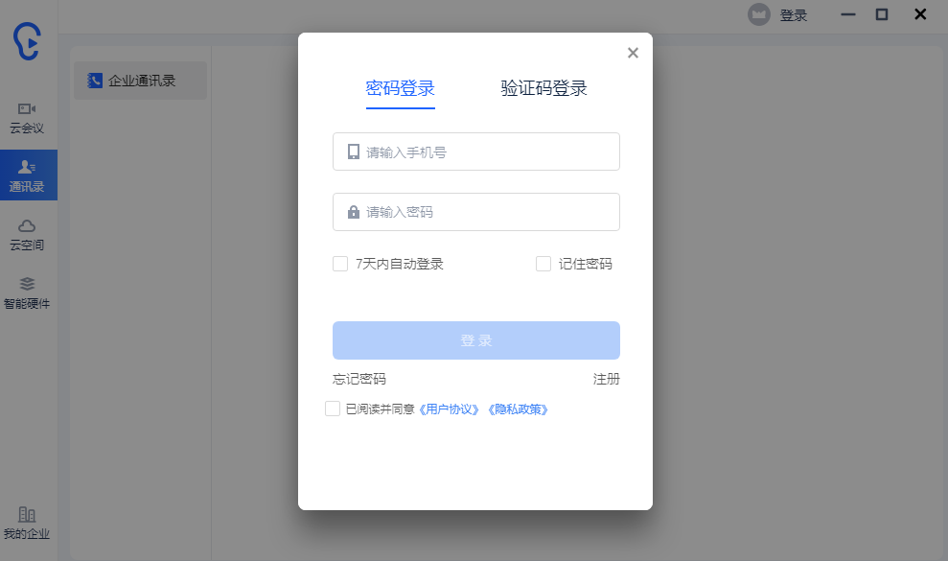
Task: Click the 智能硬件 smart hardware icon
Action: coord(29,288)
